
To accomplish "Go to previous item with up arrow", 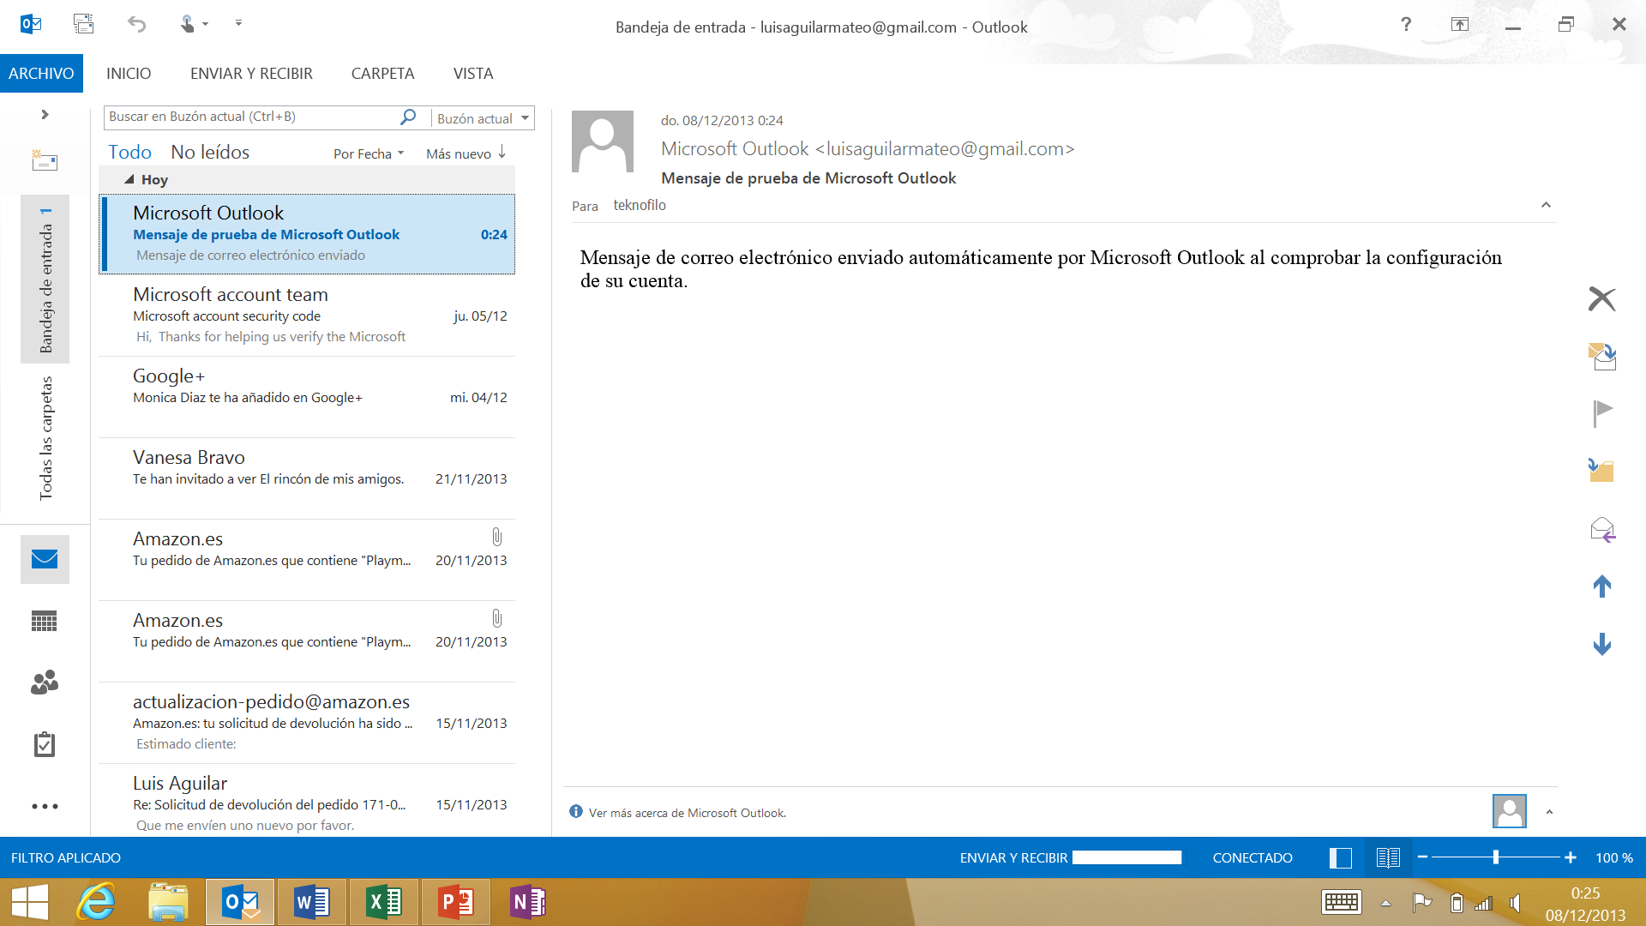I will 1601,586.
